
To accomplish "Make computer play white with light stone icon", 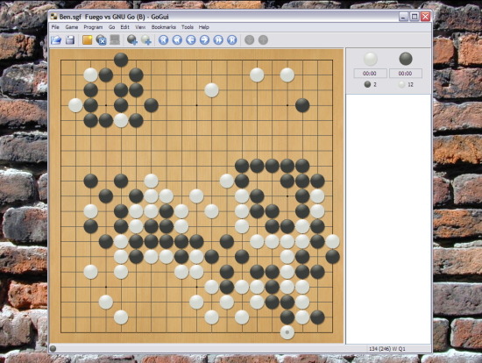I will coord(146,40).
